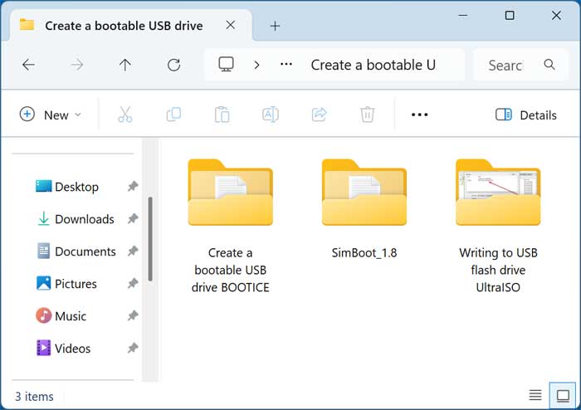Select the SimBoot_1.8 folder icon
581x410 pixels.
point(364,193)
